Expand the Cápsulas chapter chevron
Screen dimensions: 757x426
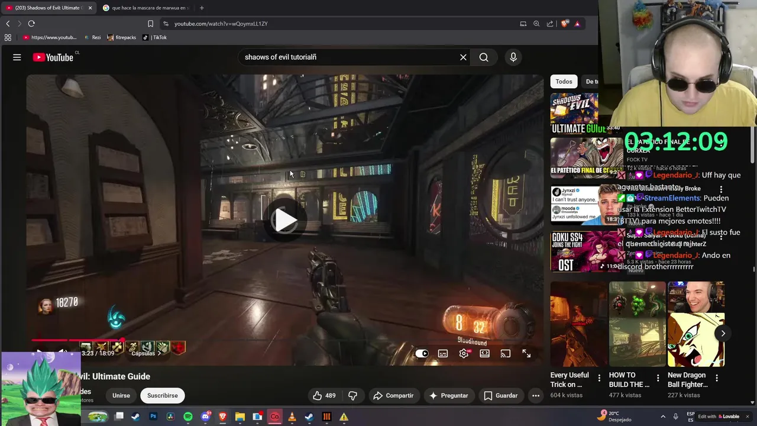(159, 353)
